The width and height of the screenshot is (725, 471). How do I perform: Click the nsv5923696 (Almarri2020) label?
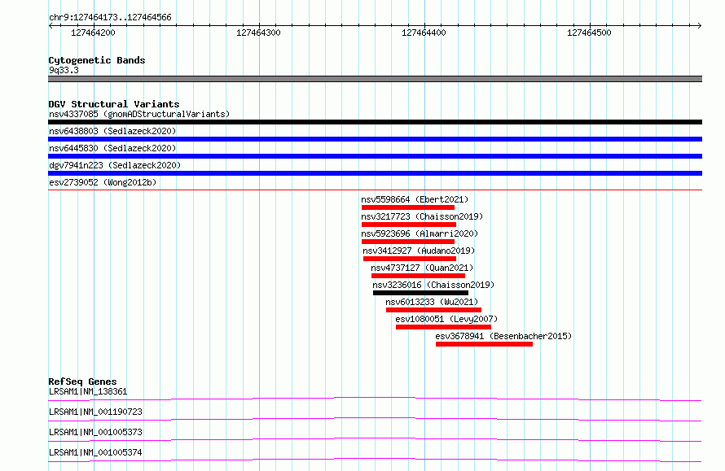tap(420, 233)
